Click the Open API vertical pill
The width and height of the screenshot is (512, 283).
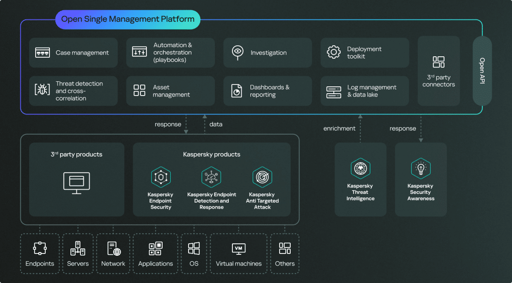(482, 71)
